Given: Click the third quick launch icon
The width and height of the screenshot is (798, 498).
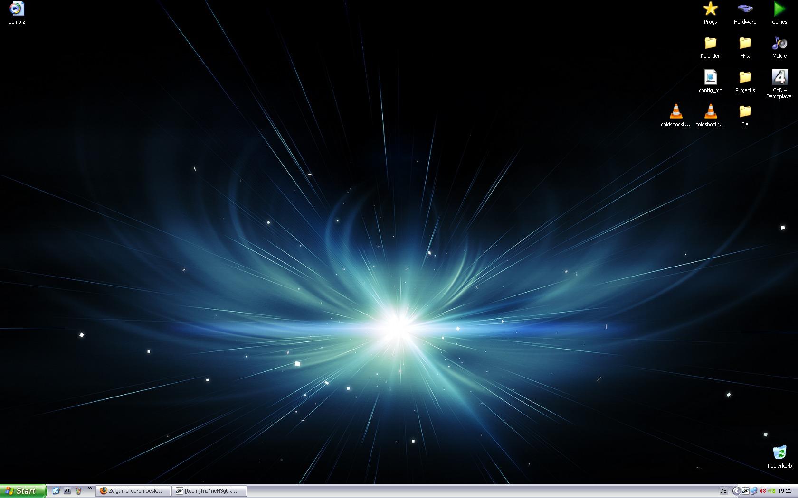Looking at the screenshot, I should 78,491.
